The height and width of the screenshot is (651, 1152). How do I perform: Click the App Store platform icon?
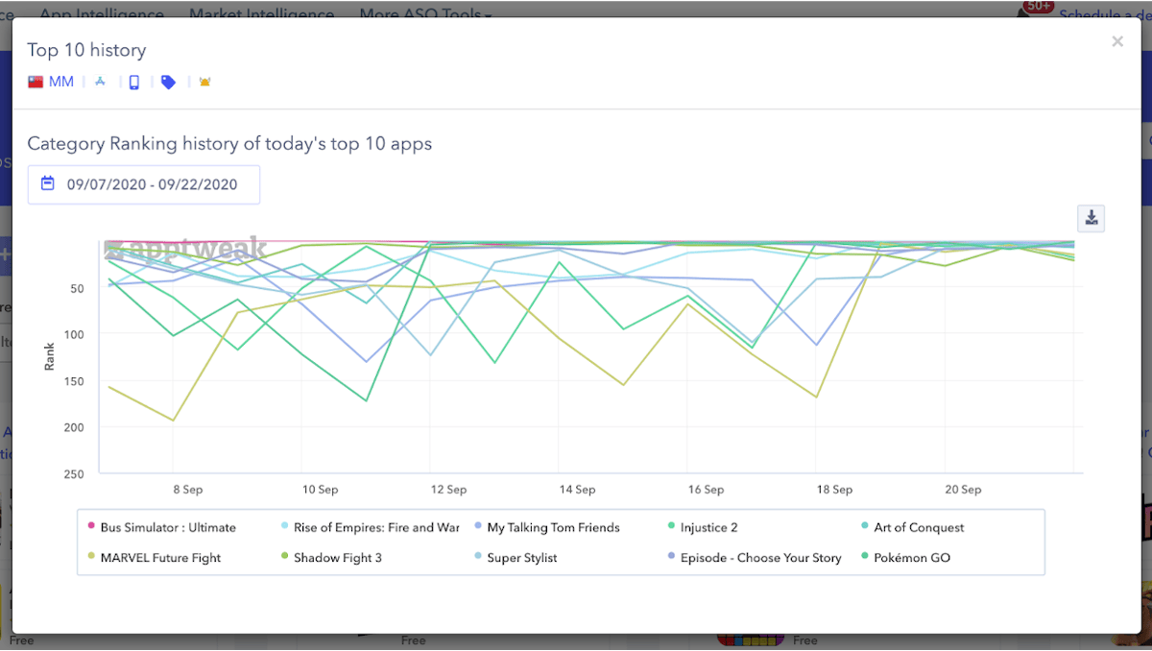(100, 83)
